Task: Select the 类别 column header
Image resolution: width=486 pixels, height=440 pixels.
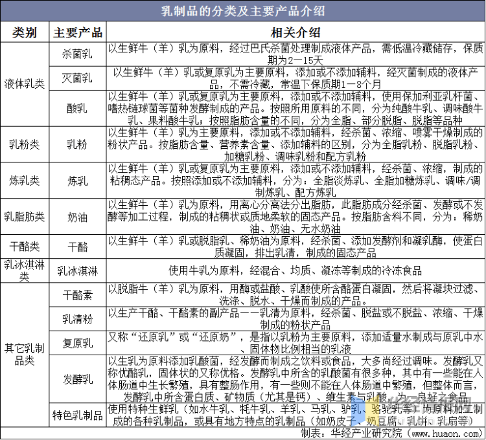Action: pos(25,32)
